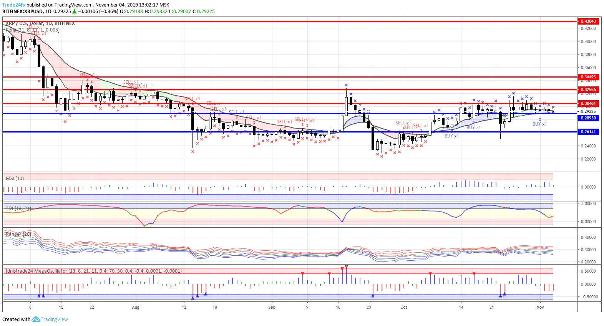Image resolution: width=604 pixels, height=326 pixels.
Task: Click the TradingView cloud logo icon
Action: [x=36, y=319]
